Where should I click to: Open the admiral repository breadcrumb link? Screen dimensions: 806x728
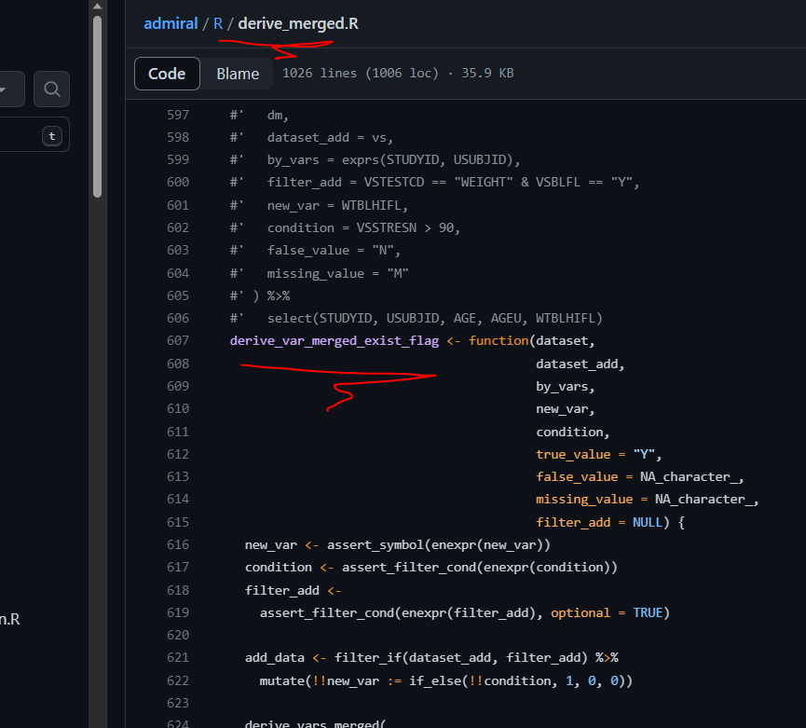click(171, 23)
